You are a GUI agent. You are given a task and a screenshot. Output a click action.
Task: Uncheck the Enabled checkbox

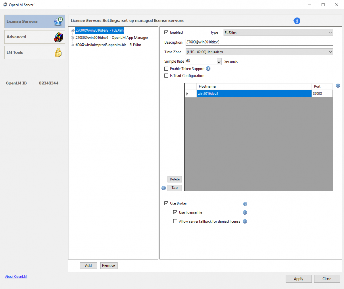click(166, 32)
